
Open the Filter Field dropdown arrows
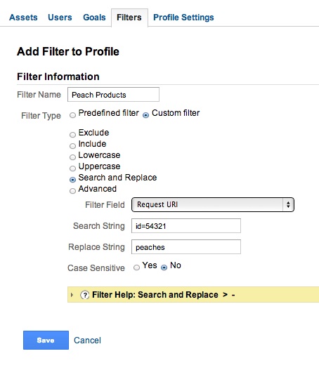pos(288,204)
